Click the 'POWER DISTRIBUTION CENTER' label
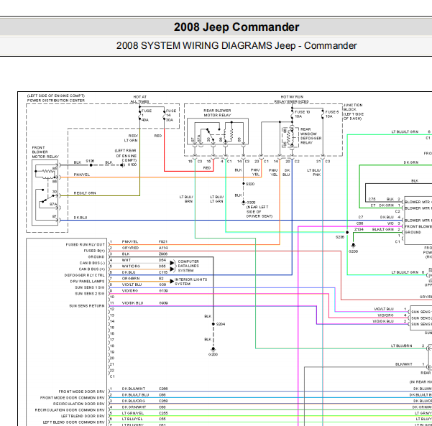Image resolution: width=432 pixels, height=426 pixels. pyautogui.click(x=56, y=101)
